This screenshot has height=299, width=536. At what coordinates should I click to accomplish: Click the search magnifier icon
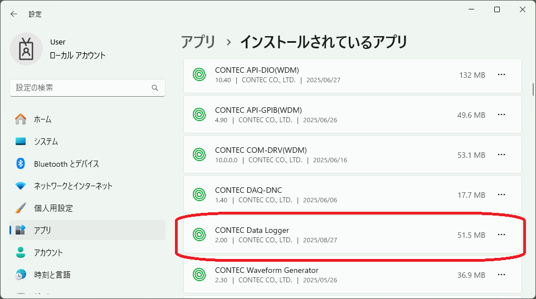(155, 88)
